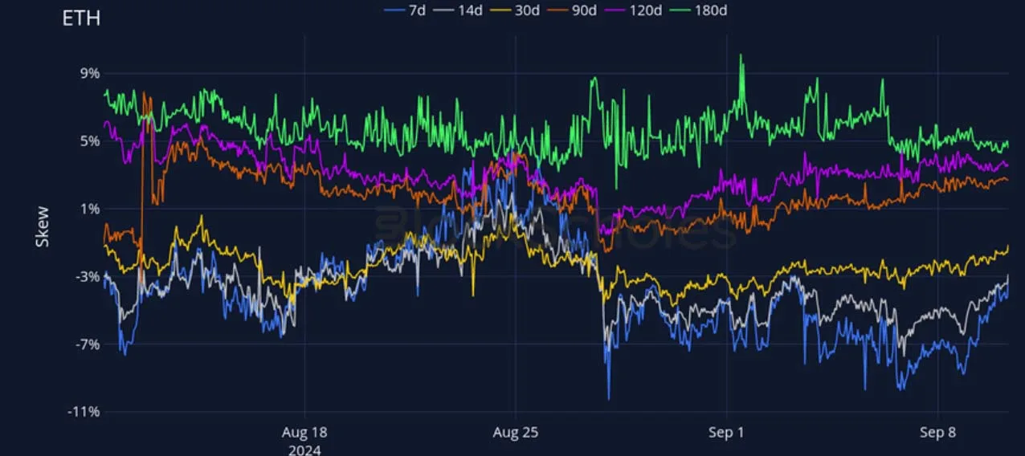1025x456 pixels.
Task: Click the -7% y-axis tick label
Action: [x=88, y=344]
